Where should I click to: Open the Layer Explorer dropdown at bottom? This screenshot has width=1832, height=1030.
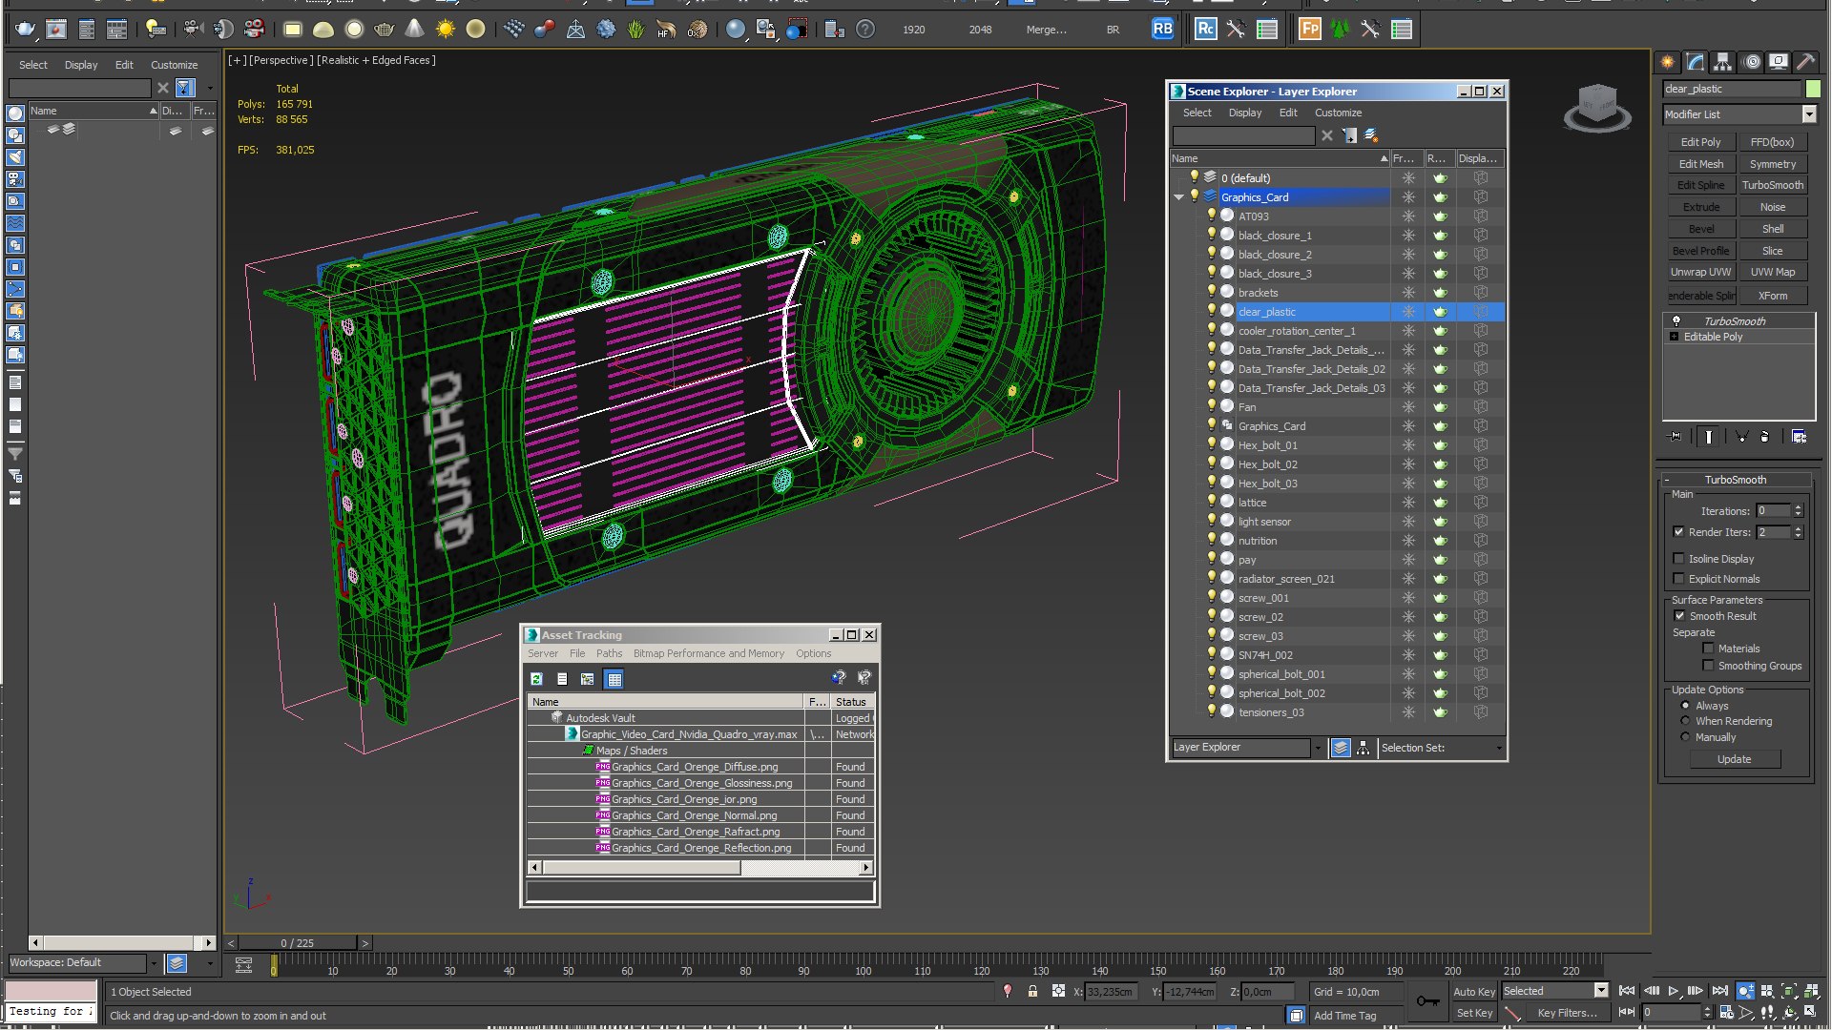coord(1318,748)
